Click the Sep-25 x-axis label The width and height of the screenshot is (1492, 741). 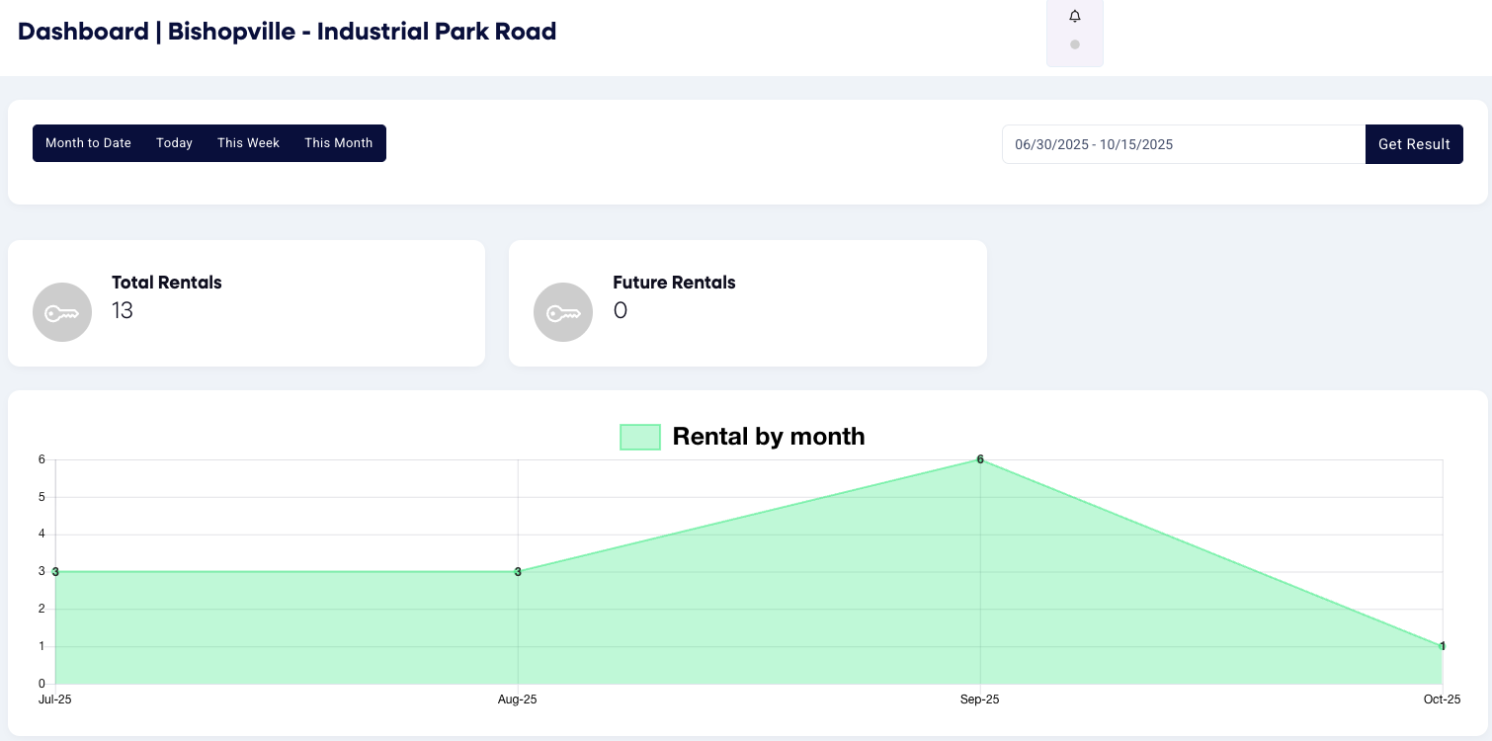980,700
